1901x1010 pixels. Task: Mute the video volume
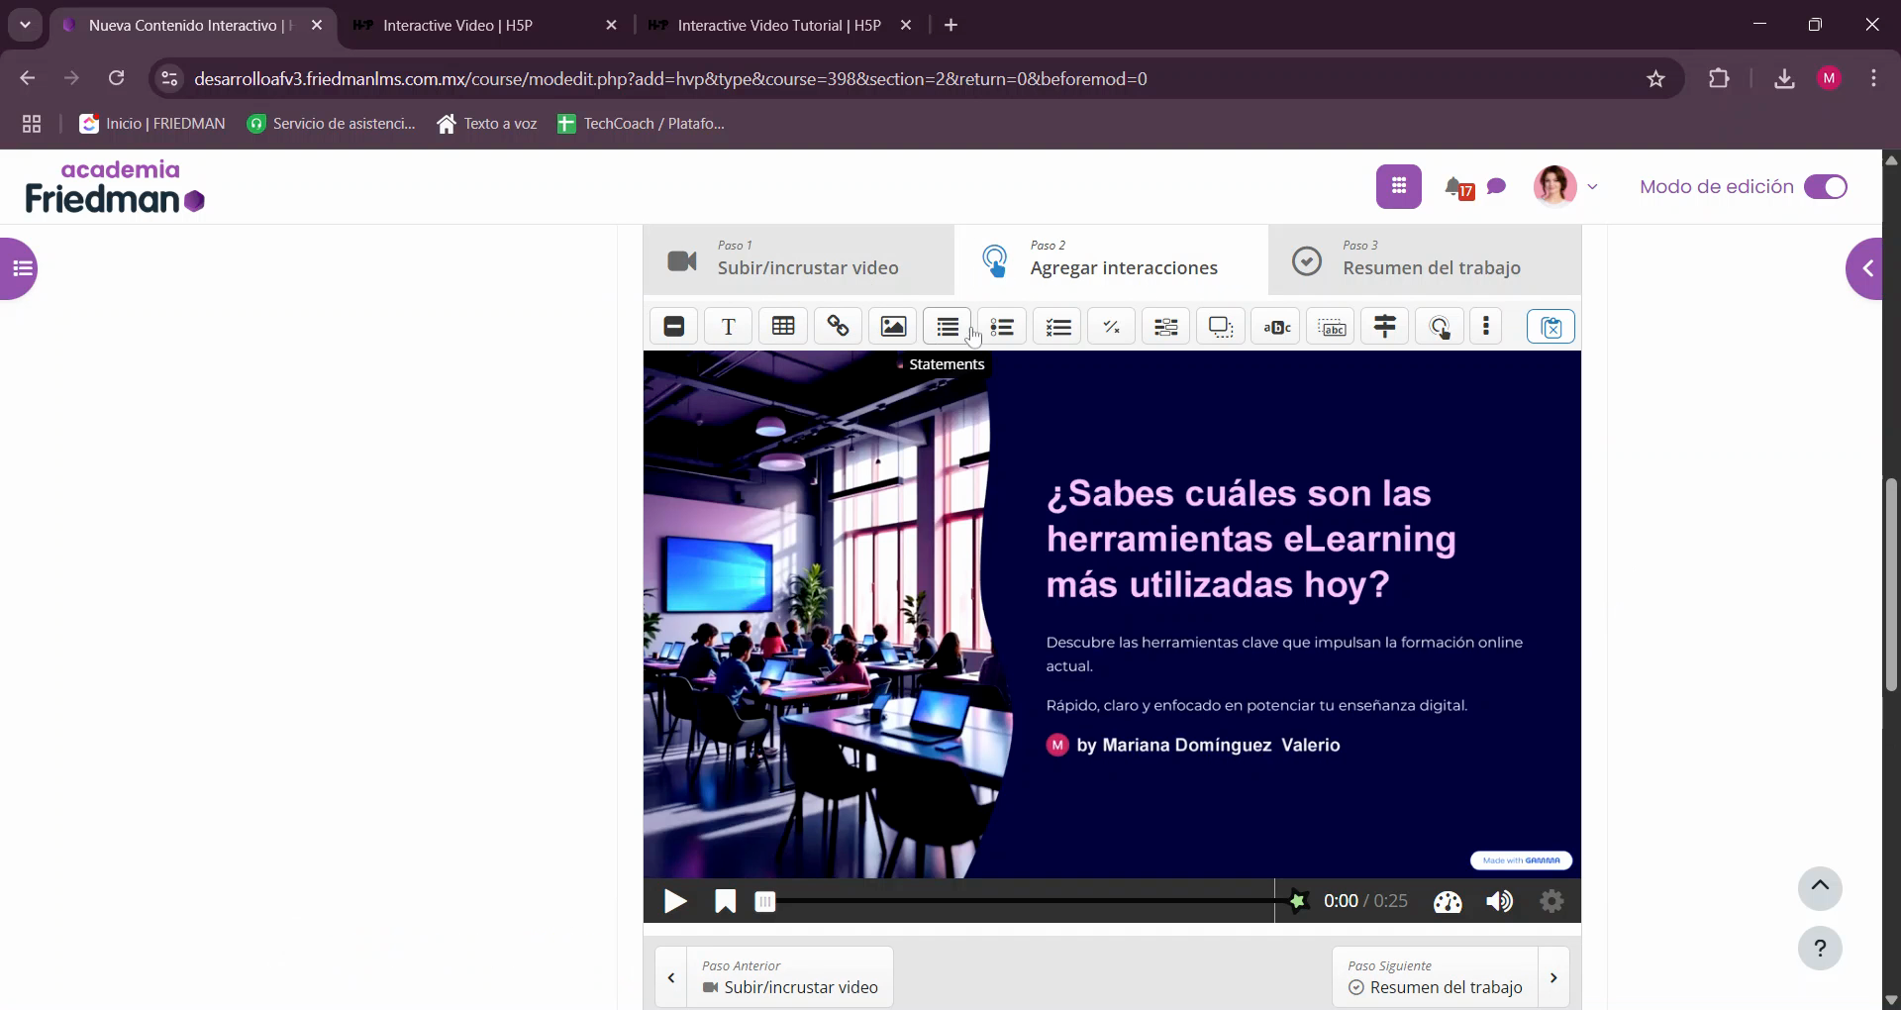click(1499, 901)
